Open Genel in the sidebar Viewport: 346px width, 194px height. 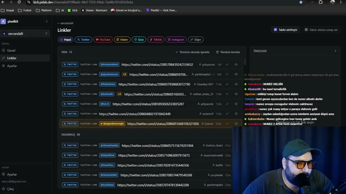click(25, 50)
